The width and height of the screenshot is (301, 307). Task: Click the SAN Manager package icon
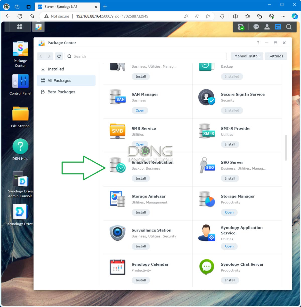coord(118,97)
